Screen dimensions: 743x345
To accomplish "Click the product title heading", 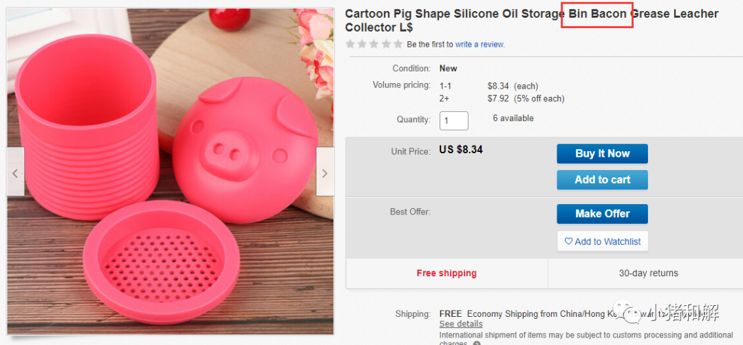I will [532, 21].
